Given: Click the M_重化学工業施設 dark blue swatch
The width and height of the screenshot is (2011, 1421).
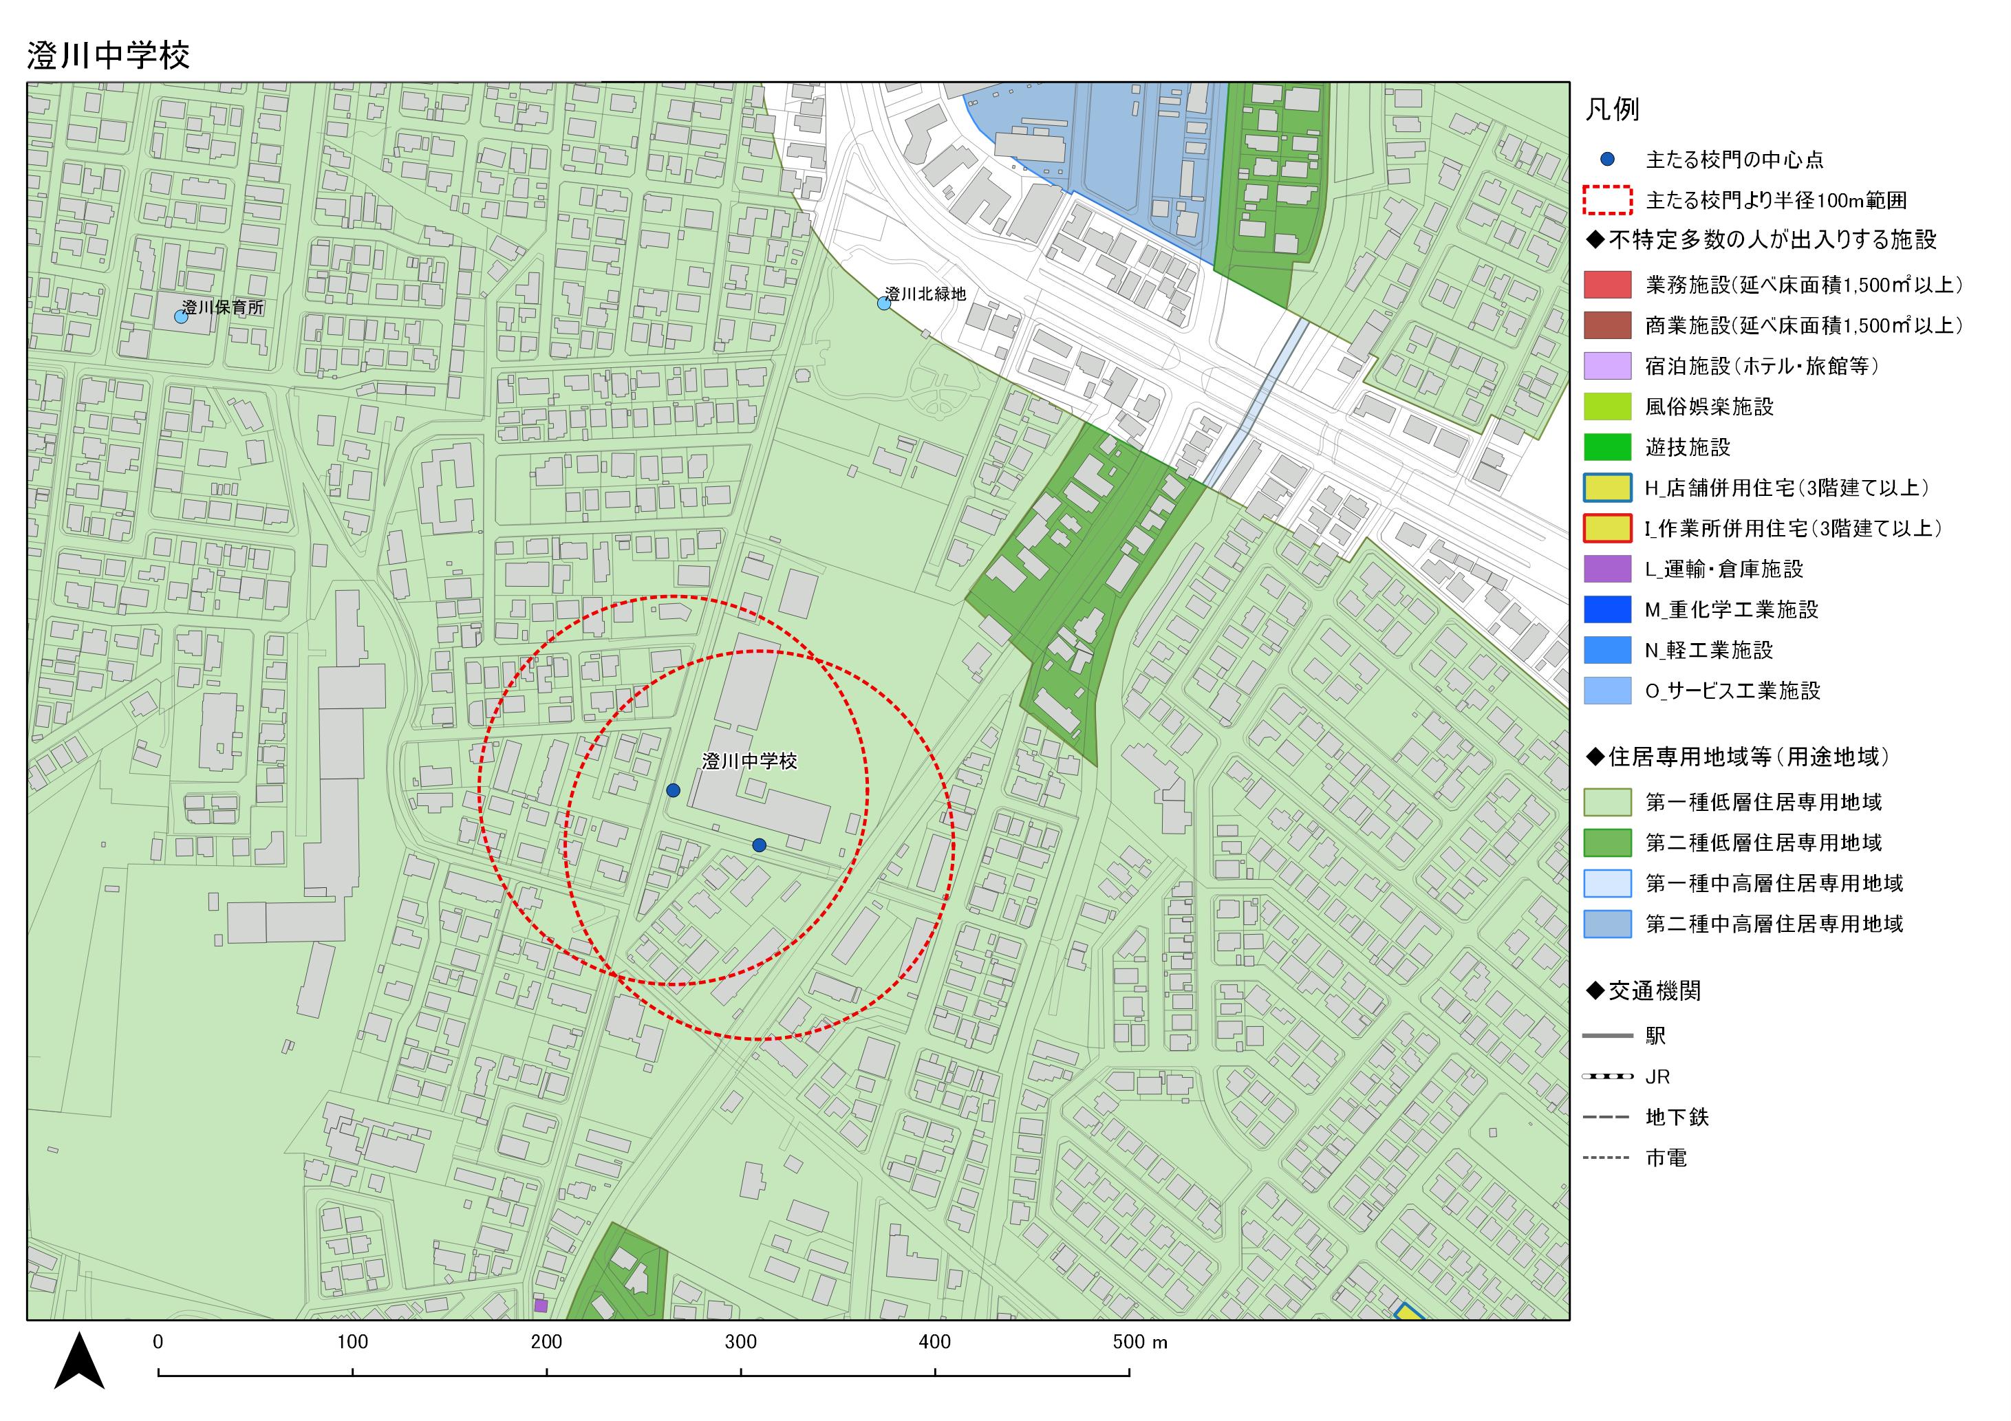Looking at the screenshot, I should [x=1607, y=609].
